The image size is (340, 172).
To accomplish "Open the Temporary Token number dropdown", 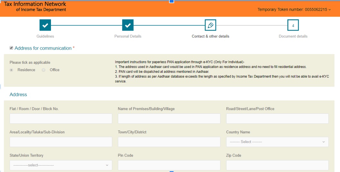I will pos(294,10).
